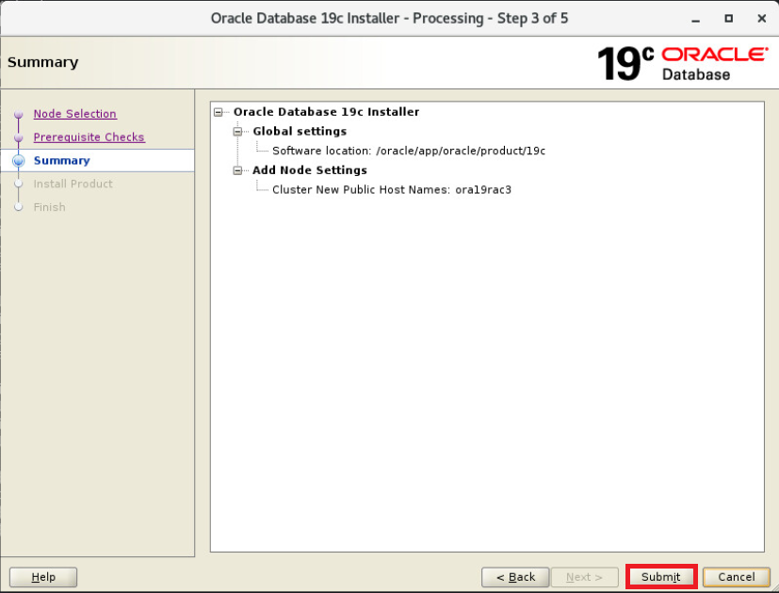Open the Help button
Viewport: 779px width, 593px height.
click(43, 577)
